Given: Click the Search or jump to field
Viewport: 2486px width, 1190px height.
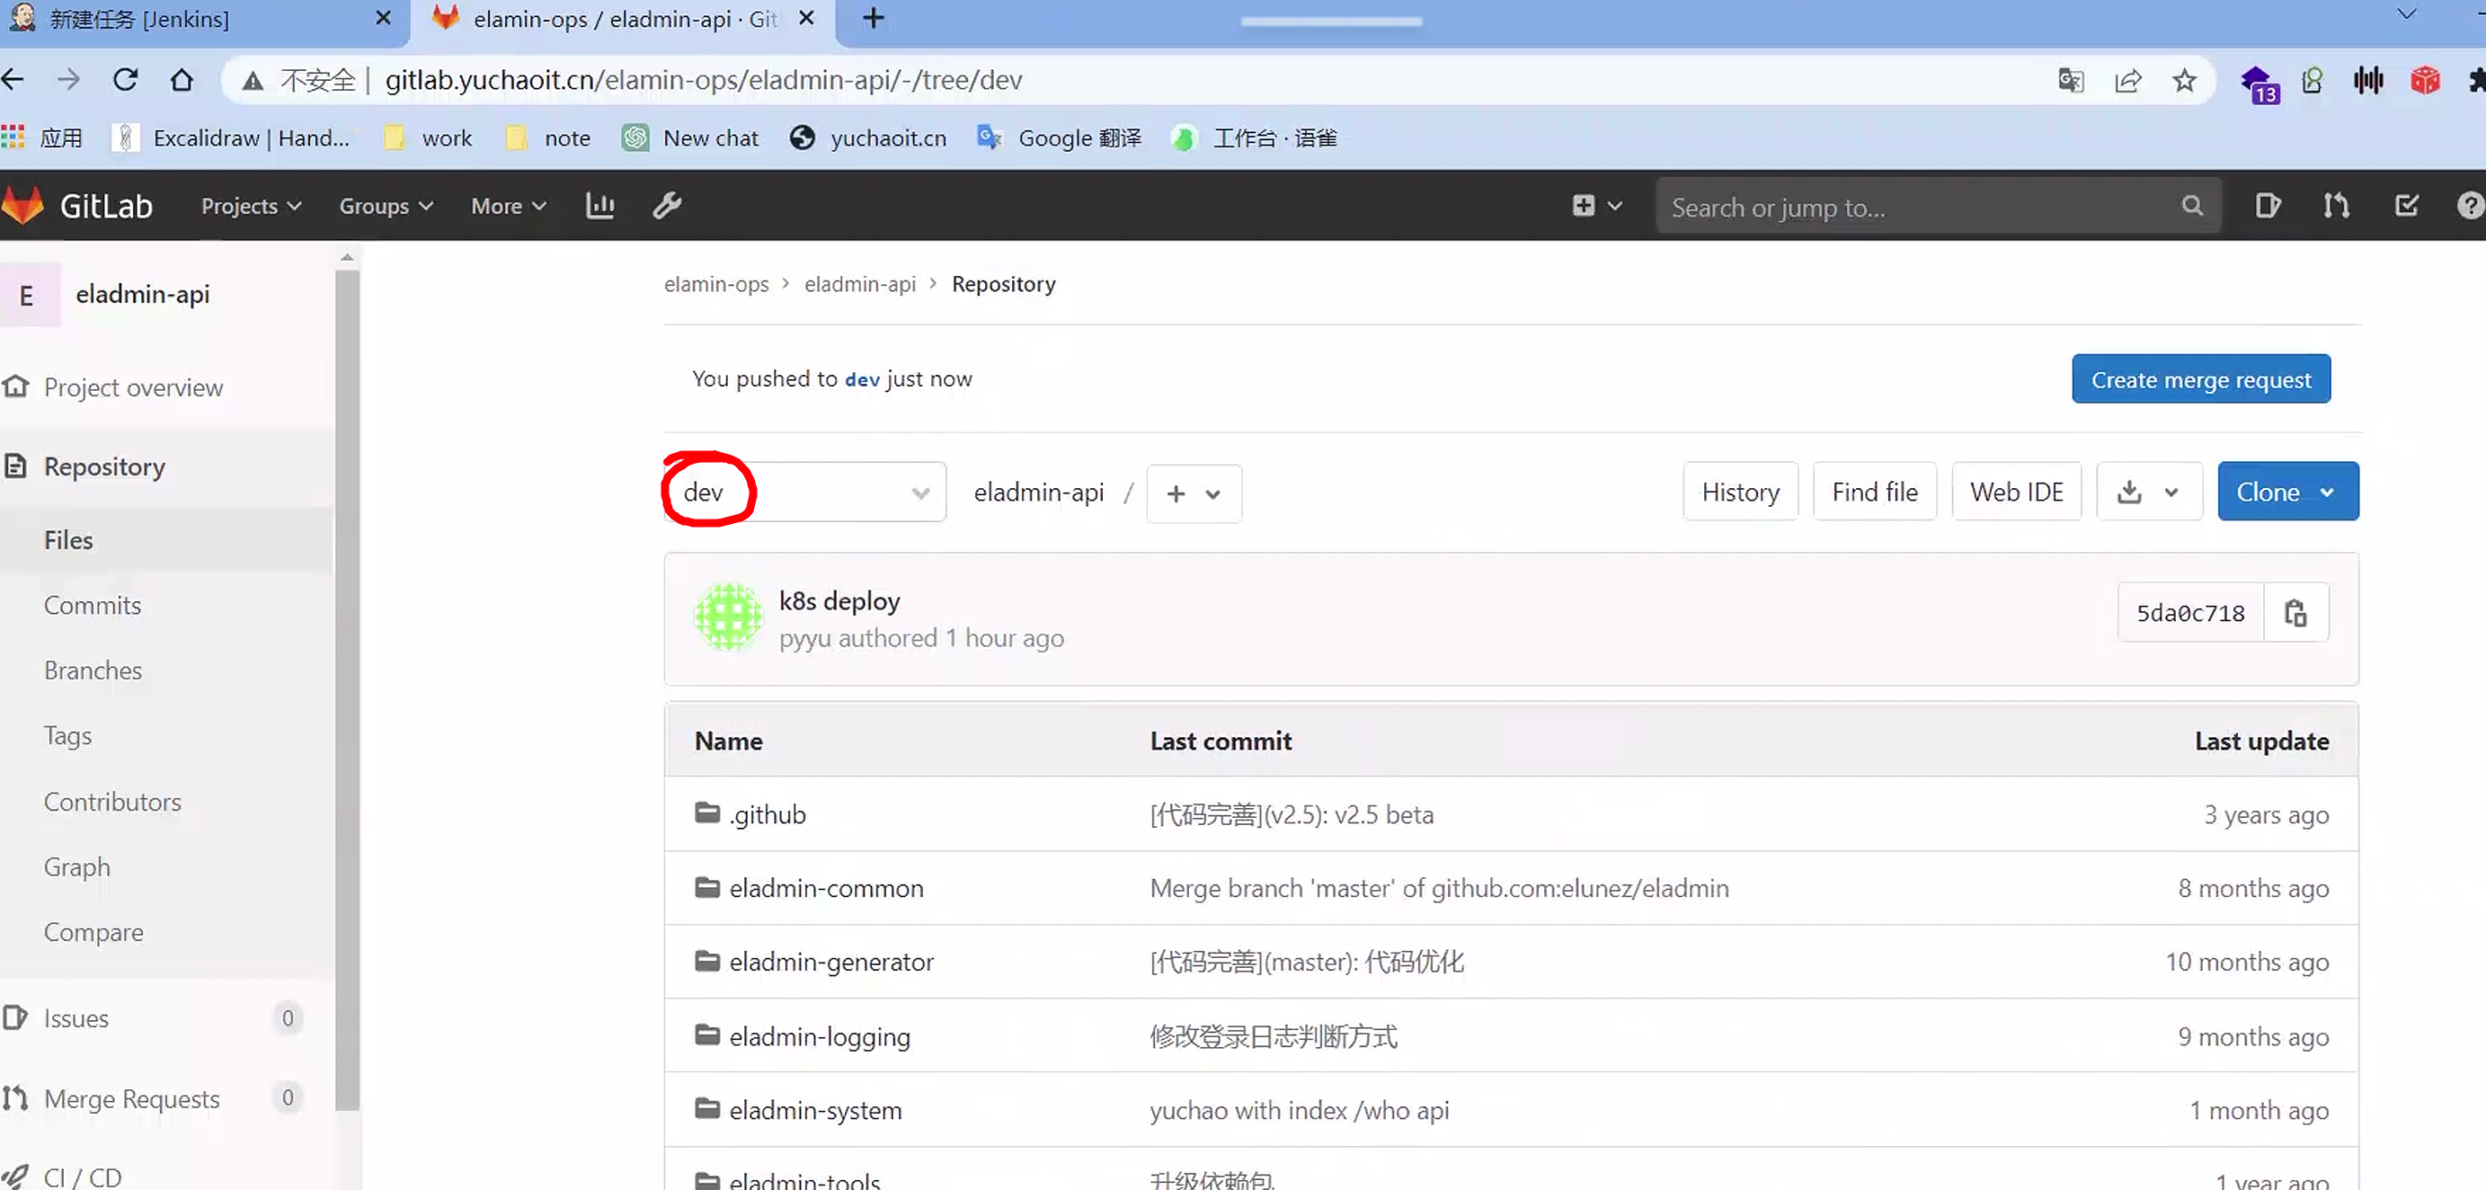Looking at the screenshot, I should [x=1921, y=207].
